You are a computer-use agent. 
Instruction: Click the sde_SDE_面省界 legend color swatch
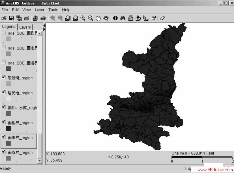tap(8, 69)
